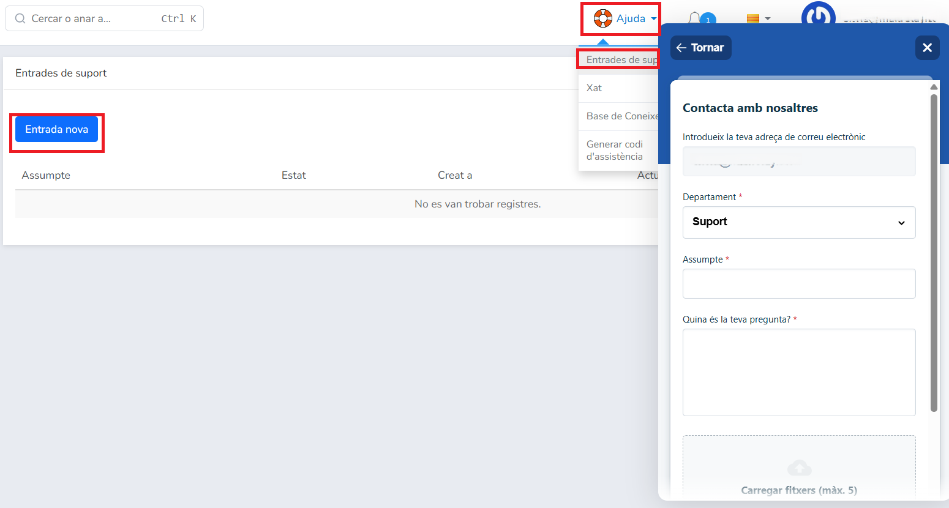Screen dimensions: 949x508
Task: Click the Quina és la teva pregunta textarea
Action: pyautogui.click(x=799, y=373)
